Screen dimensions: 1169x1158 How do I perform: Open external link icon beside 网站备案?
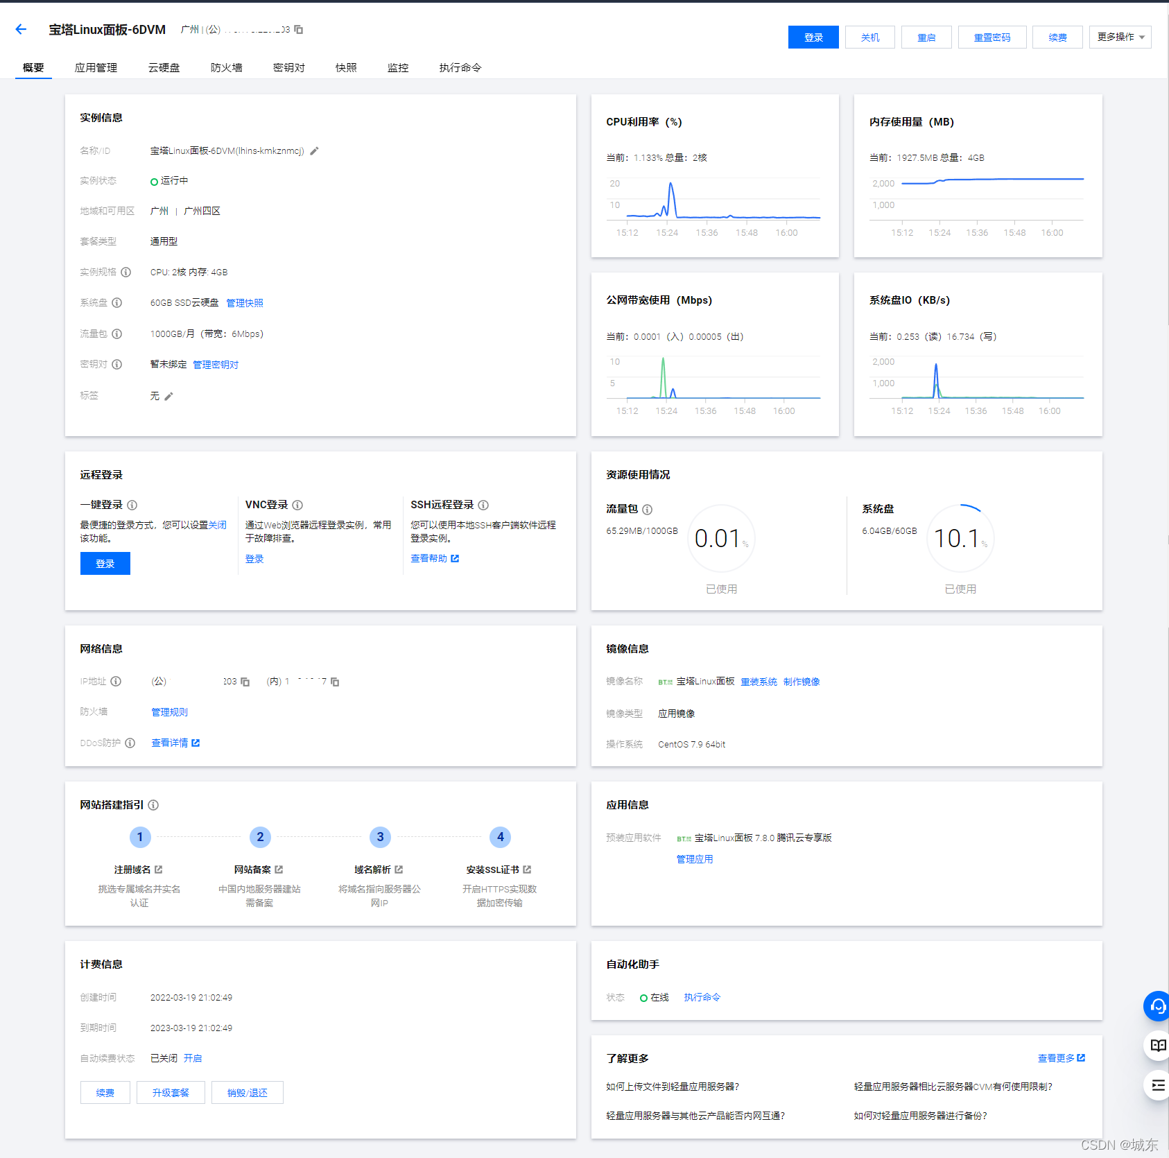279,869
